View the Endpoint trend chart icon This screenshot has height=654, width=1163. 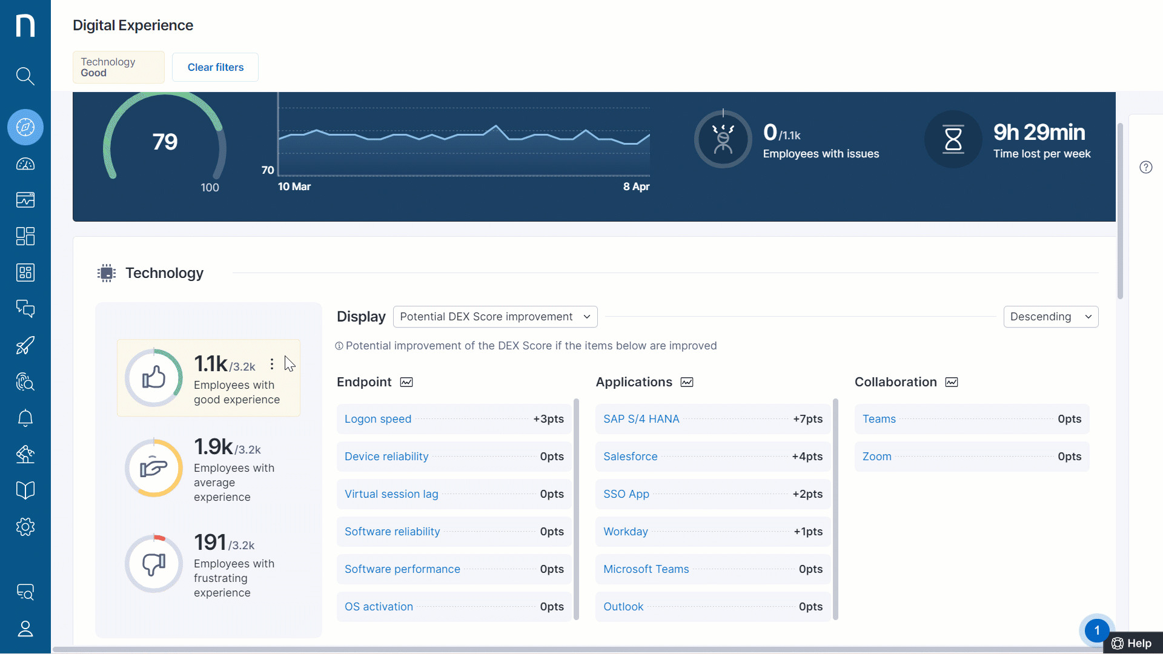tap(406, 382)
